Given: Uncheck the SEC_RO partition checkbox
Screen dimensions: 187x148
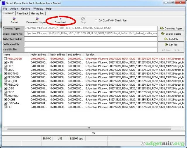Looking at the screenshot, I should pos(5,81).
